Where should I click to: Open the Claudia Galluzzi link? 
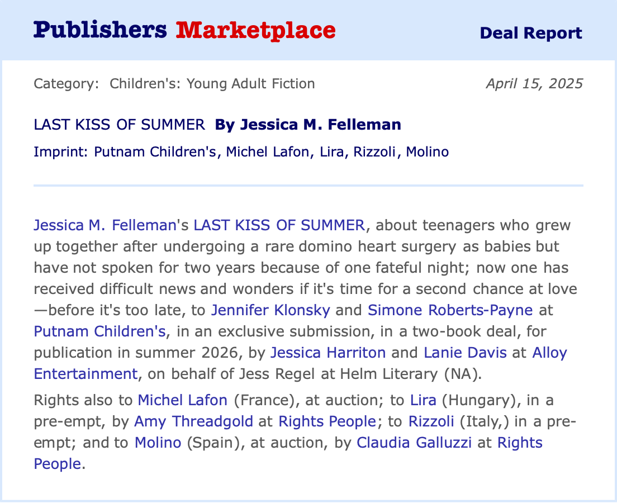pos(414,443)
